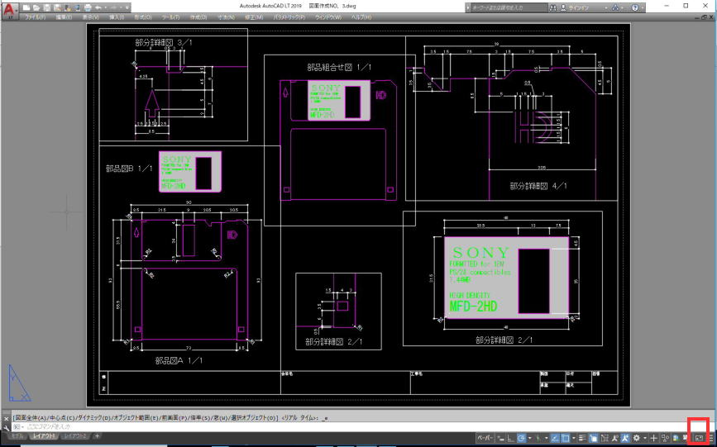Click the Autodesk App Store icon
This screenshot has height=447, width=717.
615,7
